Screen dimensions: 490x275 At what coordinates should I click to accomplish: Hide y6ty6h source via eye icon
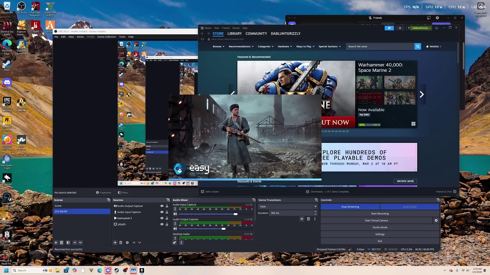[162, 224]
